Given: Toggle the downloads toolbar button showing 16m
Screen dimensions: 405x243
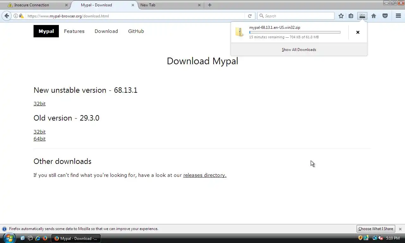Looking at the screenshot, I should coord(362,16).
